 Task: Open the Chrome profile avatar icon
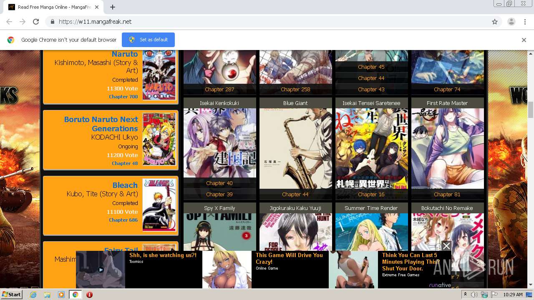pos(511,22)
